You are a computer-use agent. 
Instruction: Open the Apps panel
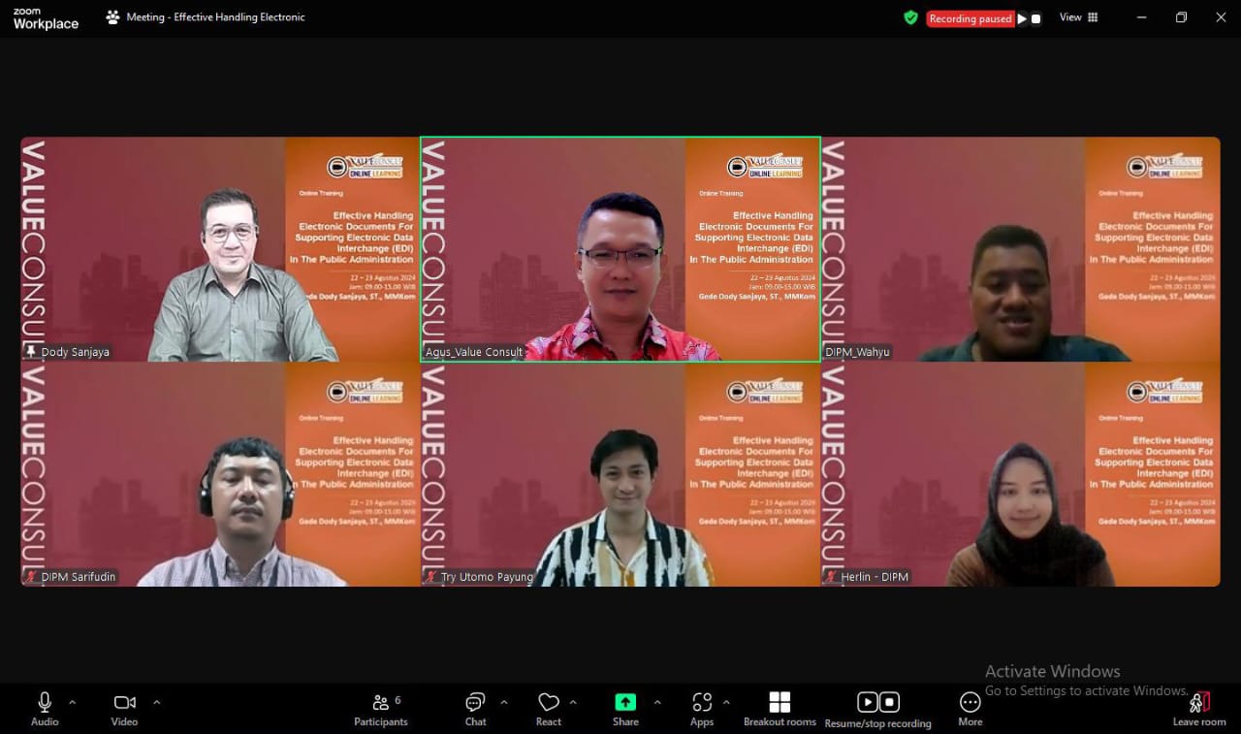702,709
